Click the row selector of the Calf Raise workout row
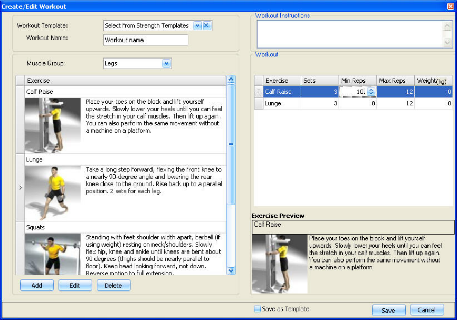The image size is (457, 320). (259, 92)
